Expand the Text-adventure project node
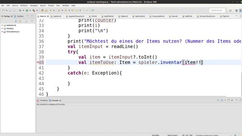Screen dimensions: 242x136 pyautogui.click(x=2, y=32)
